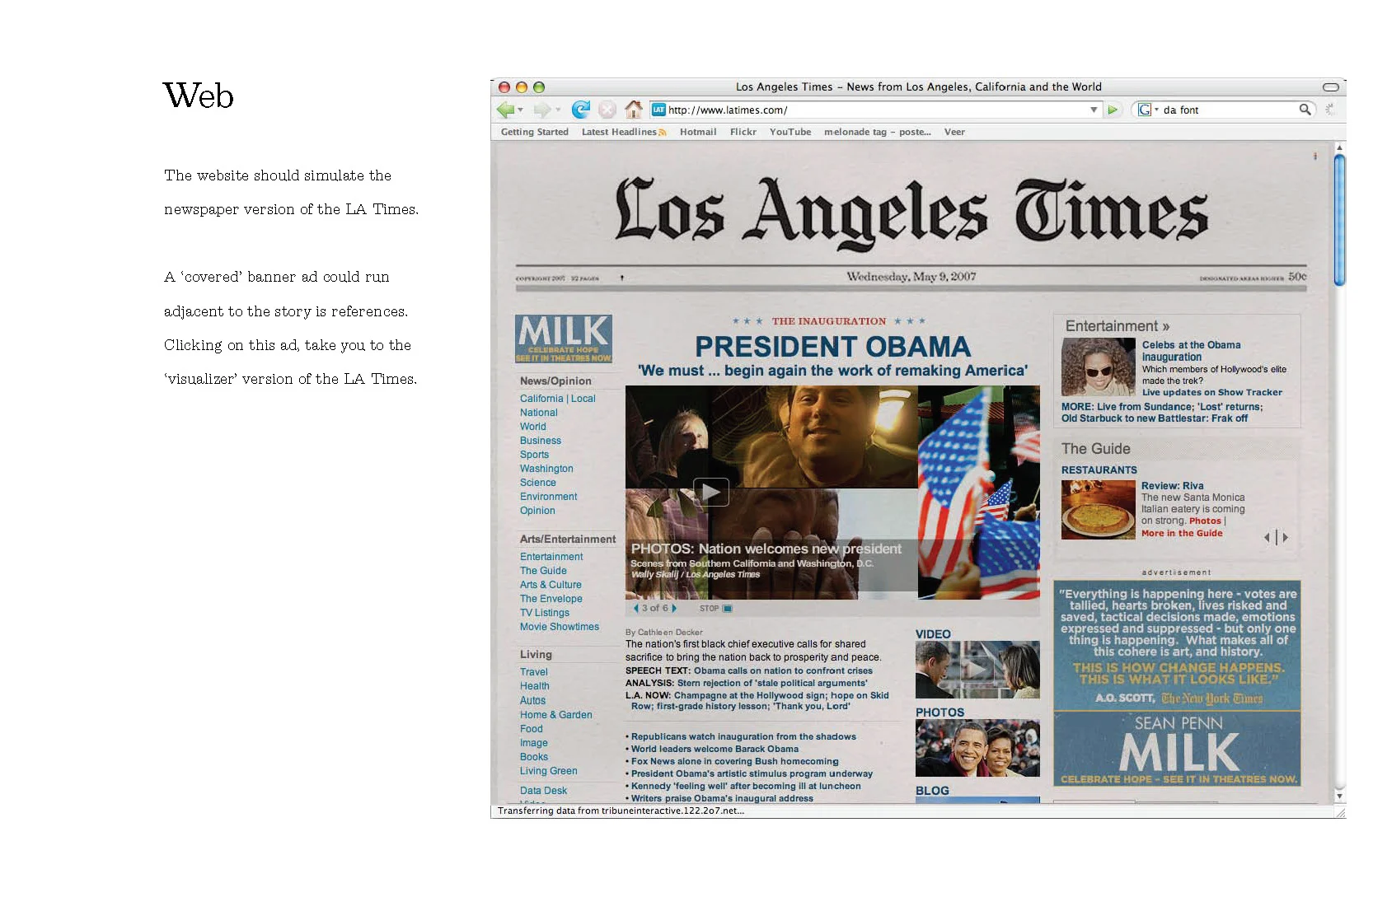This screenshot has width=1387, height=897.
Task: Open the Veer bookmark
Action: (954, 132)
